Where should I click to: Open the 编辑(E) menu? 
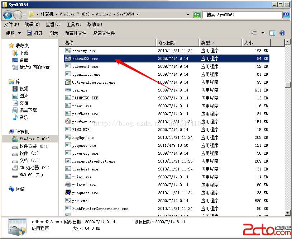tap(32, 24)
